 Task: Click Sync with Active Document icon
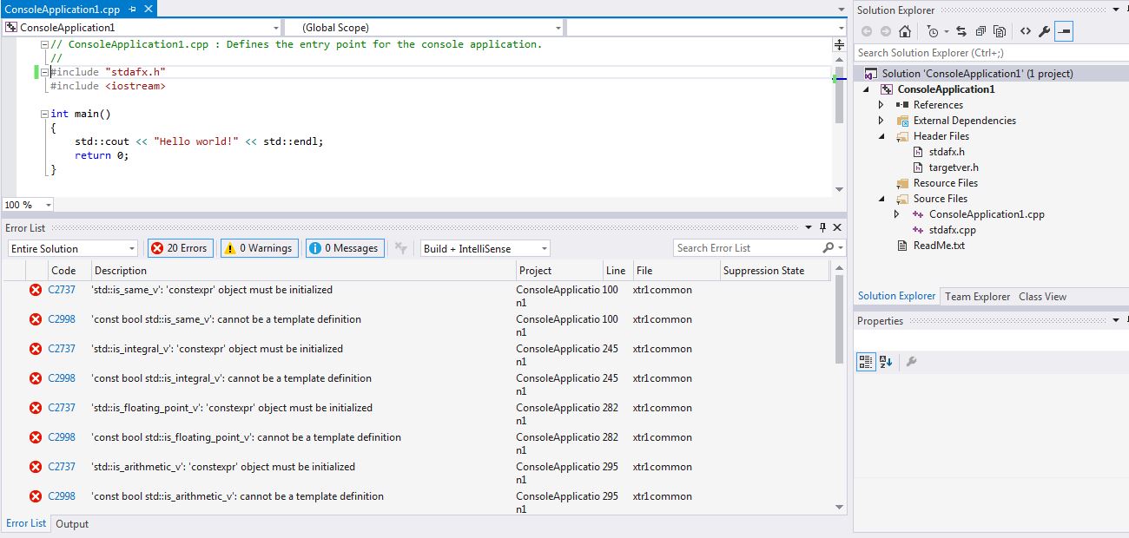(961, 31)
